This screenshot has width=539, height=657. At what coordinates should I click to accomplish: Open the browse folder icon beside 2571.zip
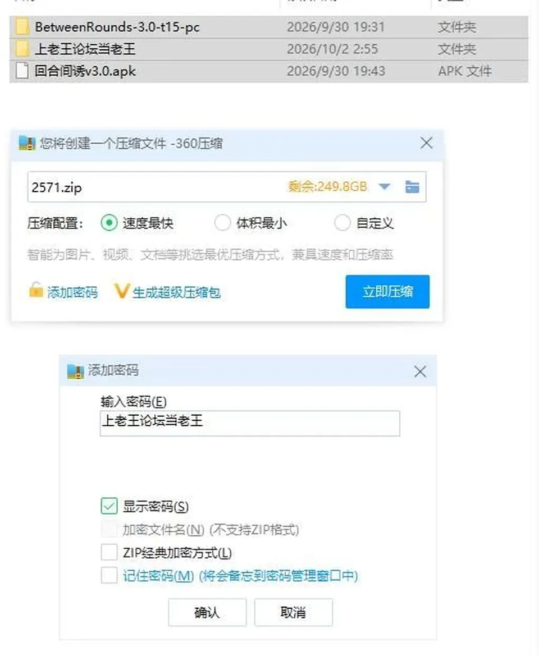pyautogui.click(x=412, y=187)
